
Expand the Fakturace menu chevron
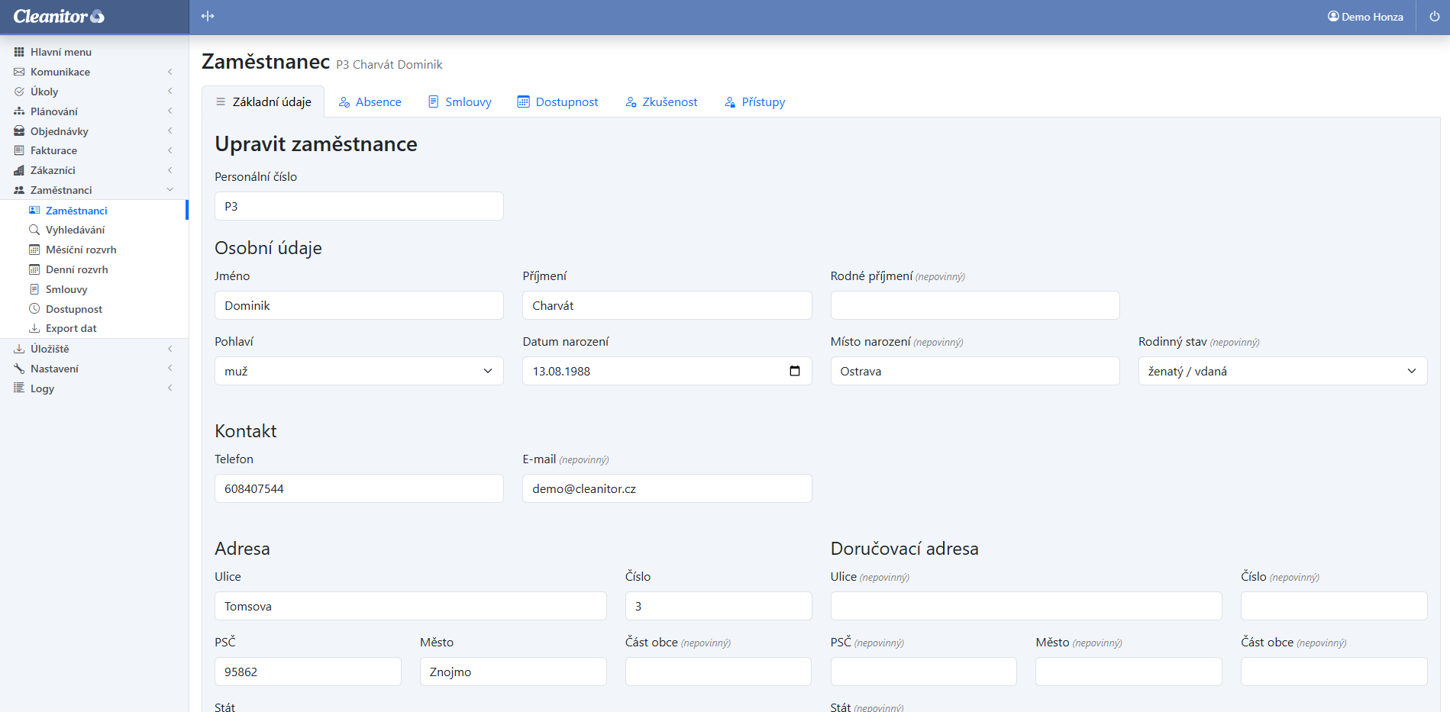170,150
